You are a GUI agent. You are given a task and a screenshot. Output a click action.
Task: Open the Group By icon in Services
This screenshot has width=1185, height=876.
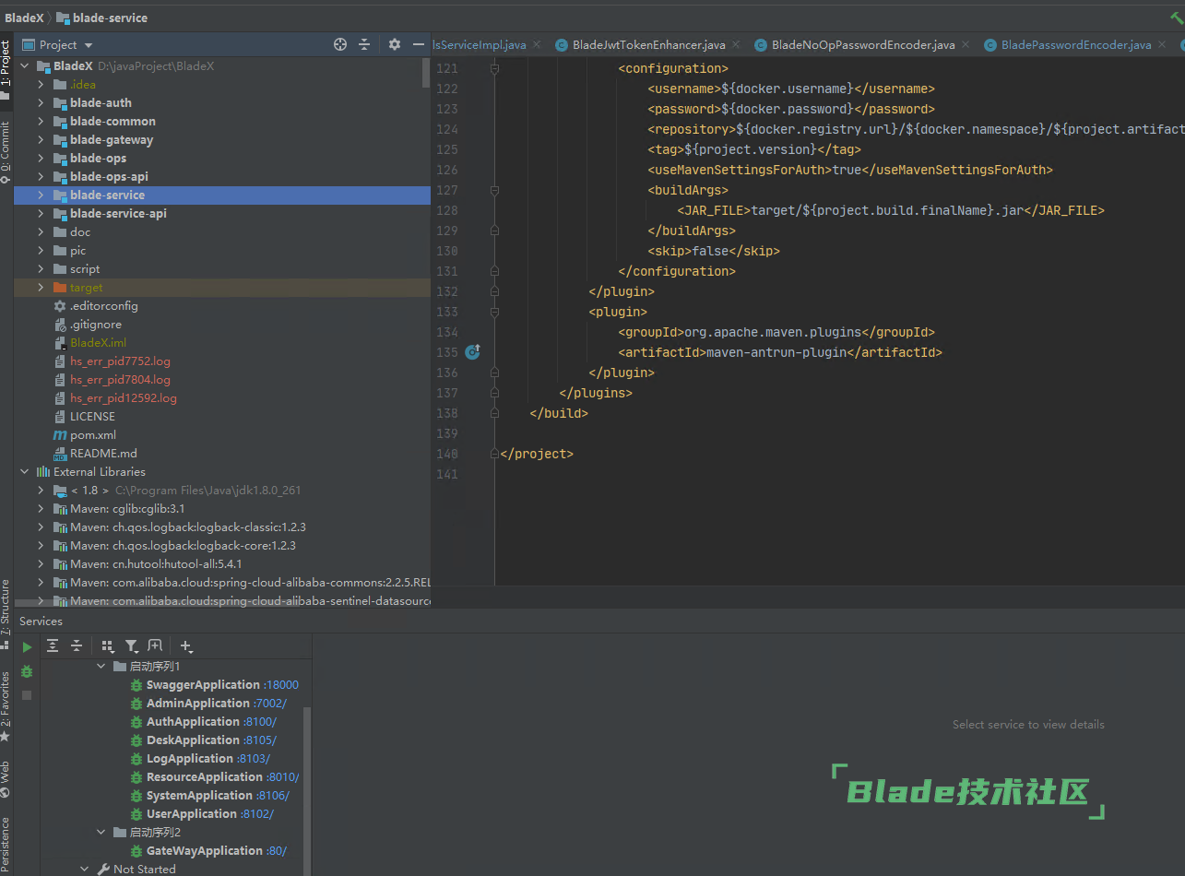[108, 646]
